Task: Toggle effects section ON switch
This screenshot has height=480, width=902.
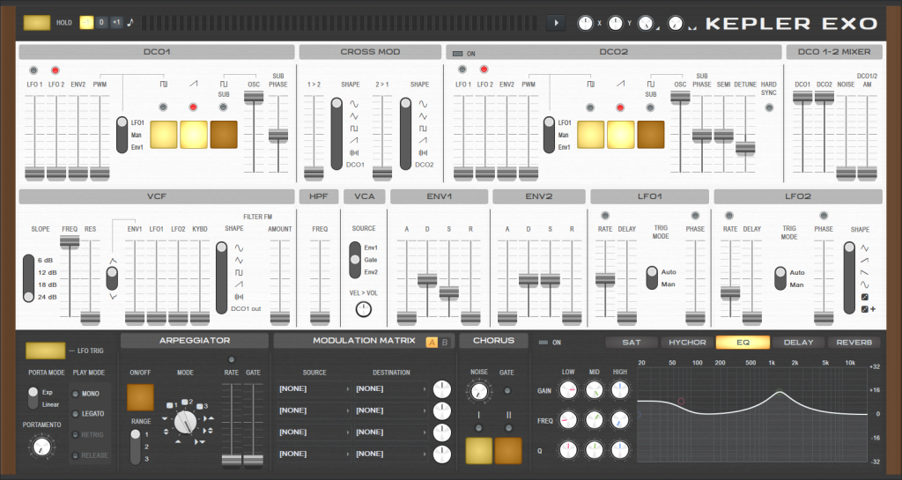Action: 543,342
